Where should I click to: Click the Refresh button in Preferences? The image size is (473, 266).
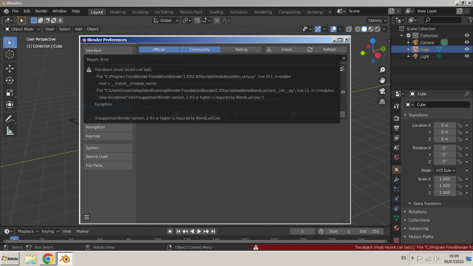(x=327, y=50)
